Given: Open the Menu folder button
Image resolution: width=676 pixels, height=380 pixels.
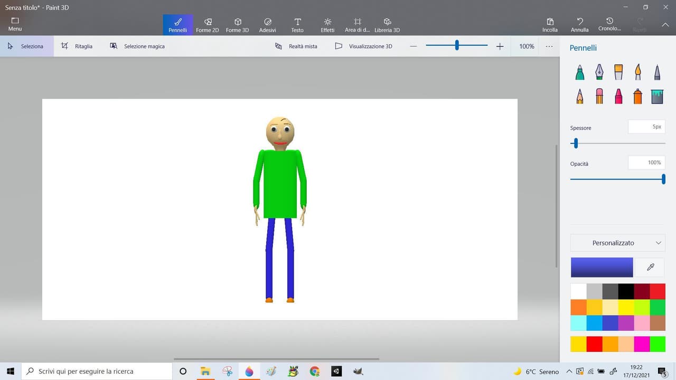Looking at the screenshot, I should (15, 24).
